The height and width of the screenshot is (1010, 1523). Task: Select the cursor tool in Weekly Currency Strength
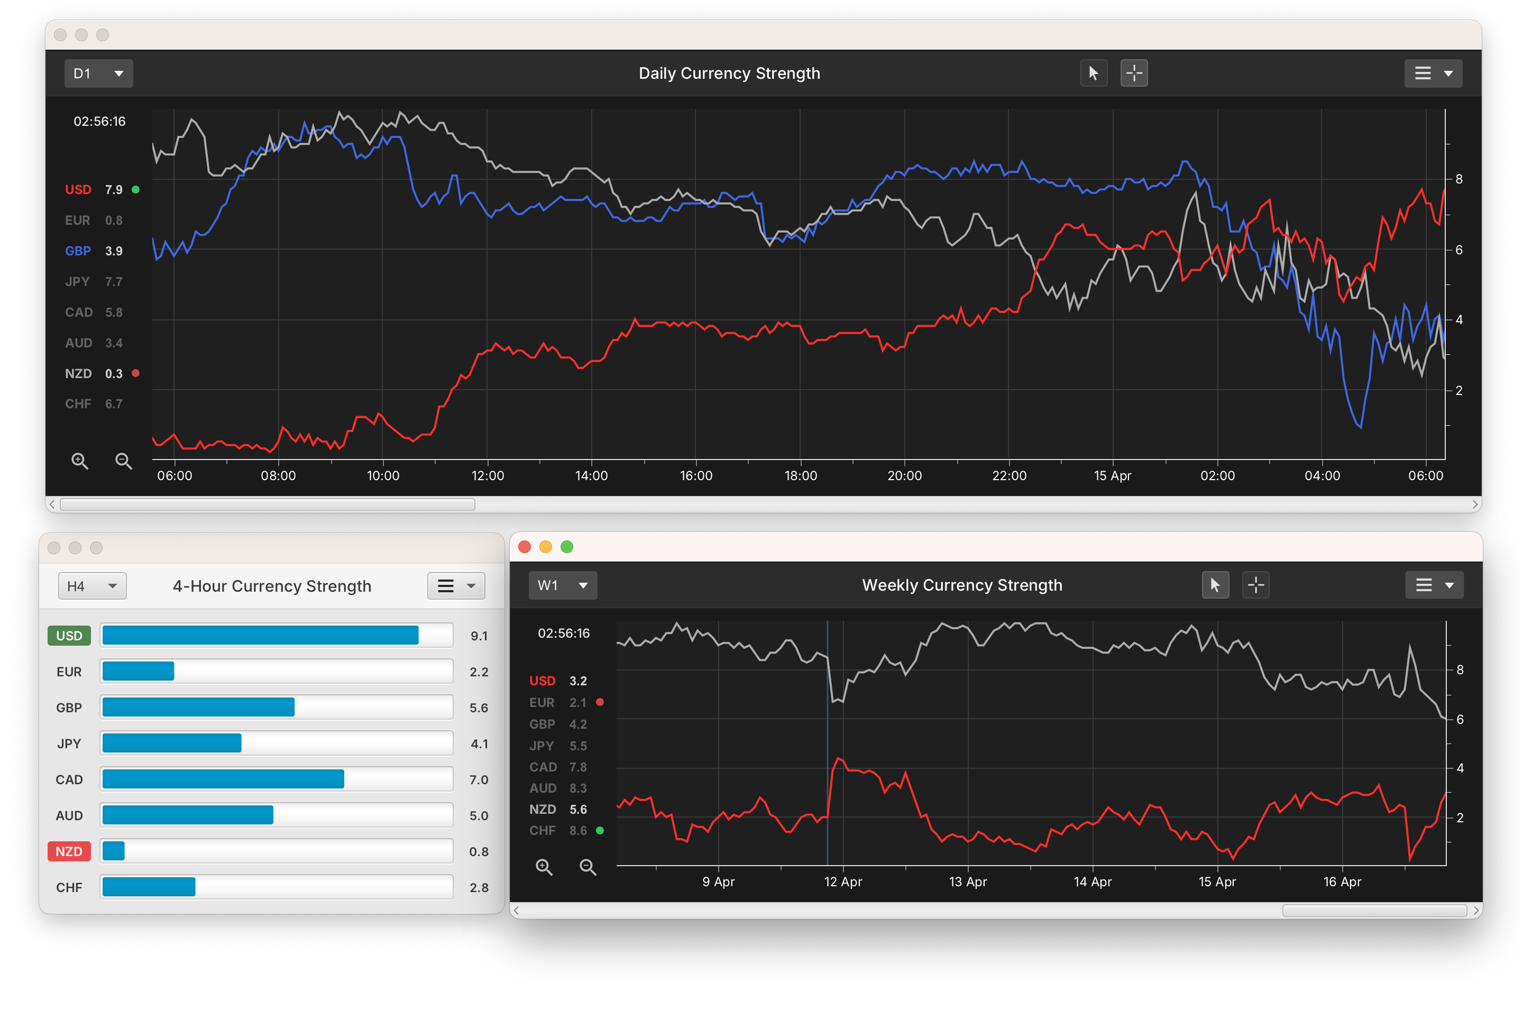tap(1215, 585)
